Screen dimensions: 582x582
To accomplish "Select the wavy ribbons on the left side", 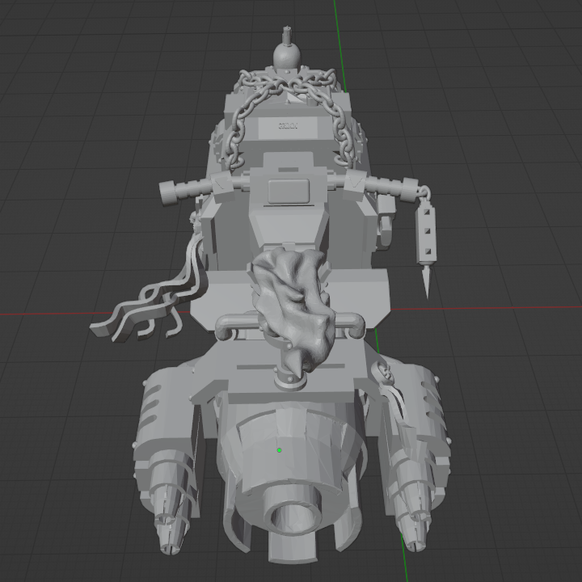I will pos(150,297).
